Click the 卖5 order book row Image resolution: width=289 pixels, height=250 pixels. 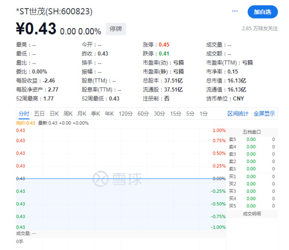pos(252,140)
